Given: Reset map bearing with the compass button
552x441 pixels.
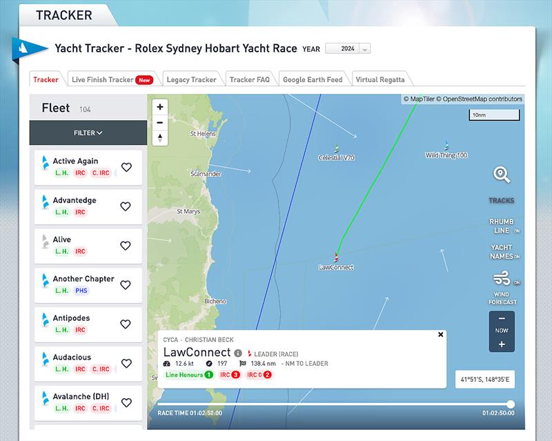Looking at the screenshot, I should click(x=160, y=138).
